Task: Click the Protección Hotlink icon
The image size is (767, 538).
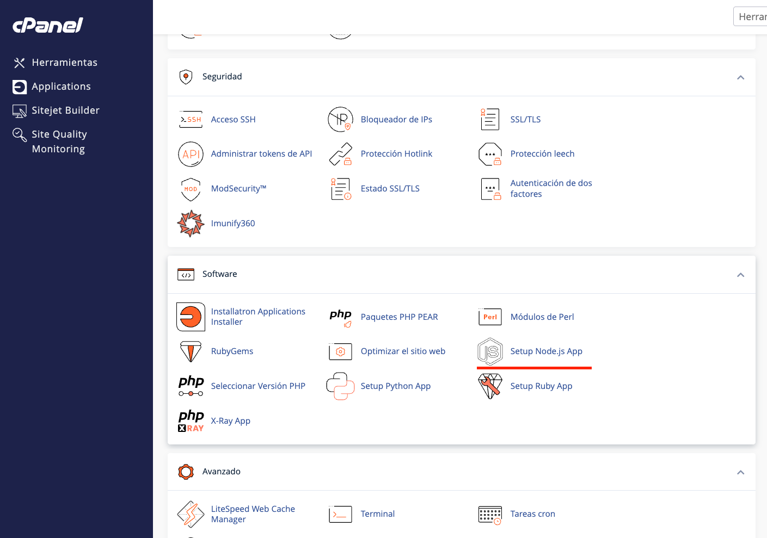Action: tap(341, 154)
